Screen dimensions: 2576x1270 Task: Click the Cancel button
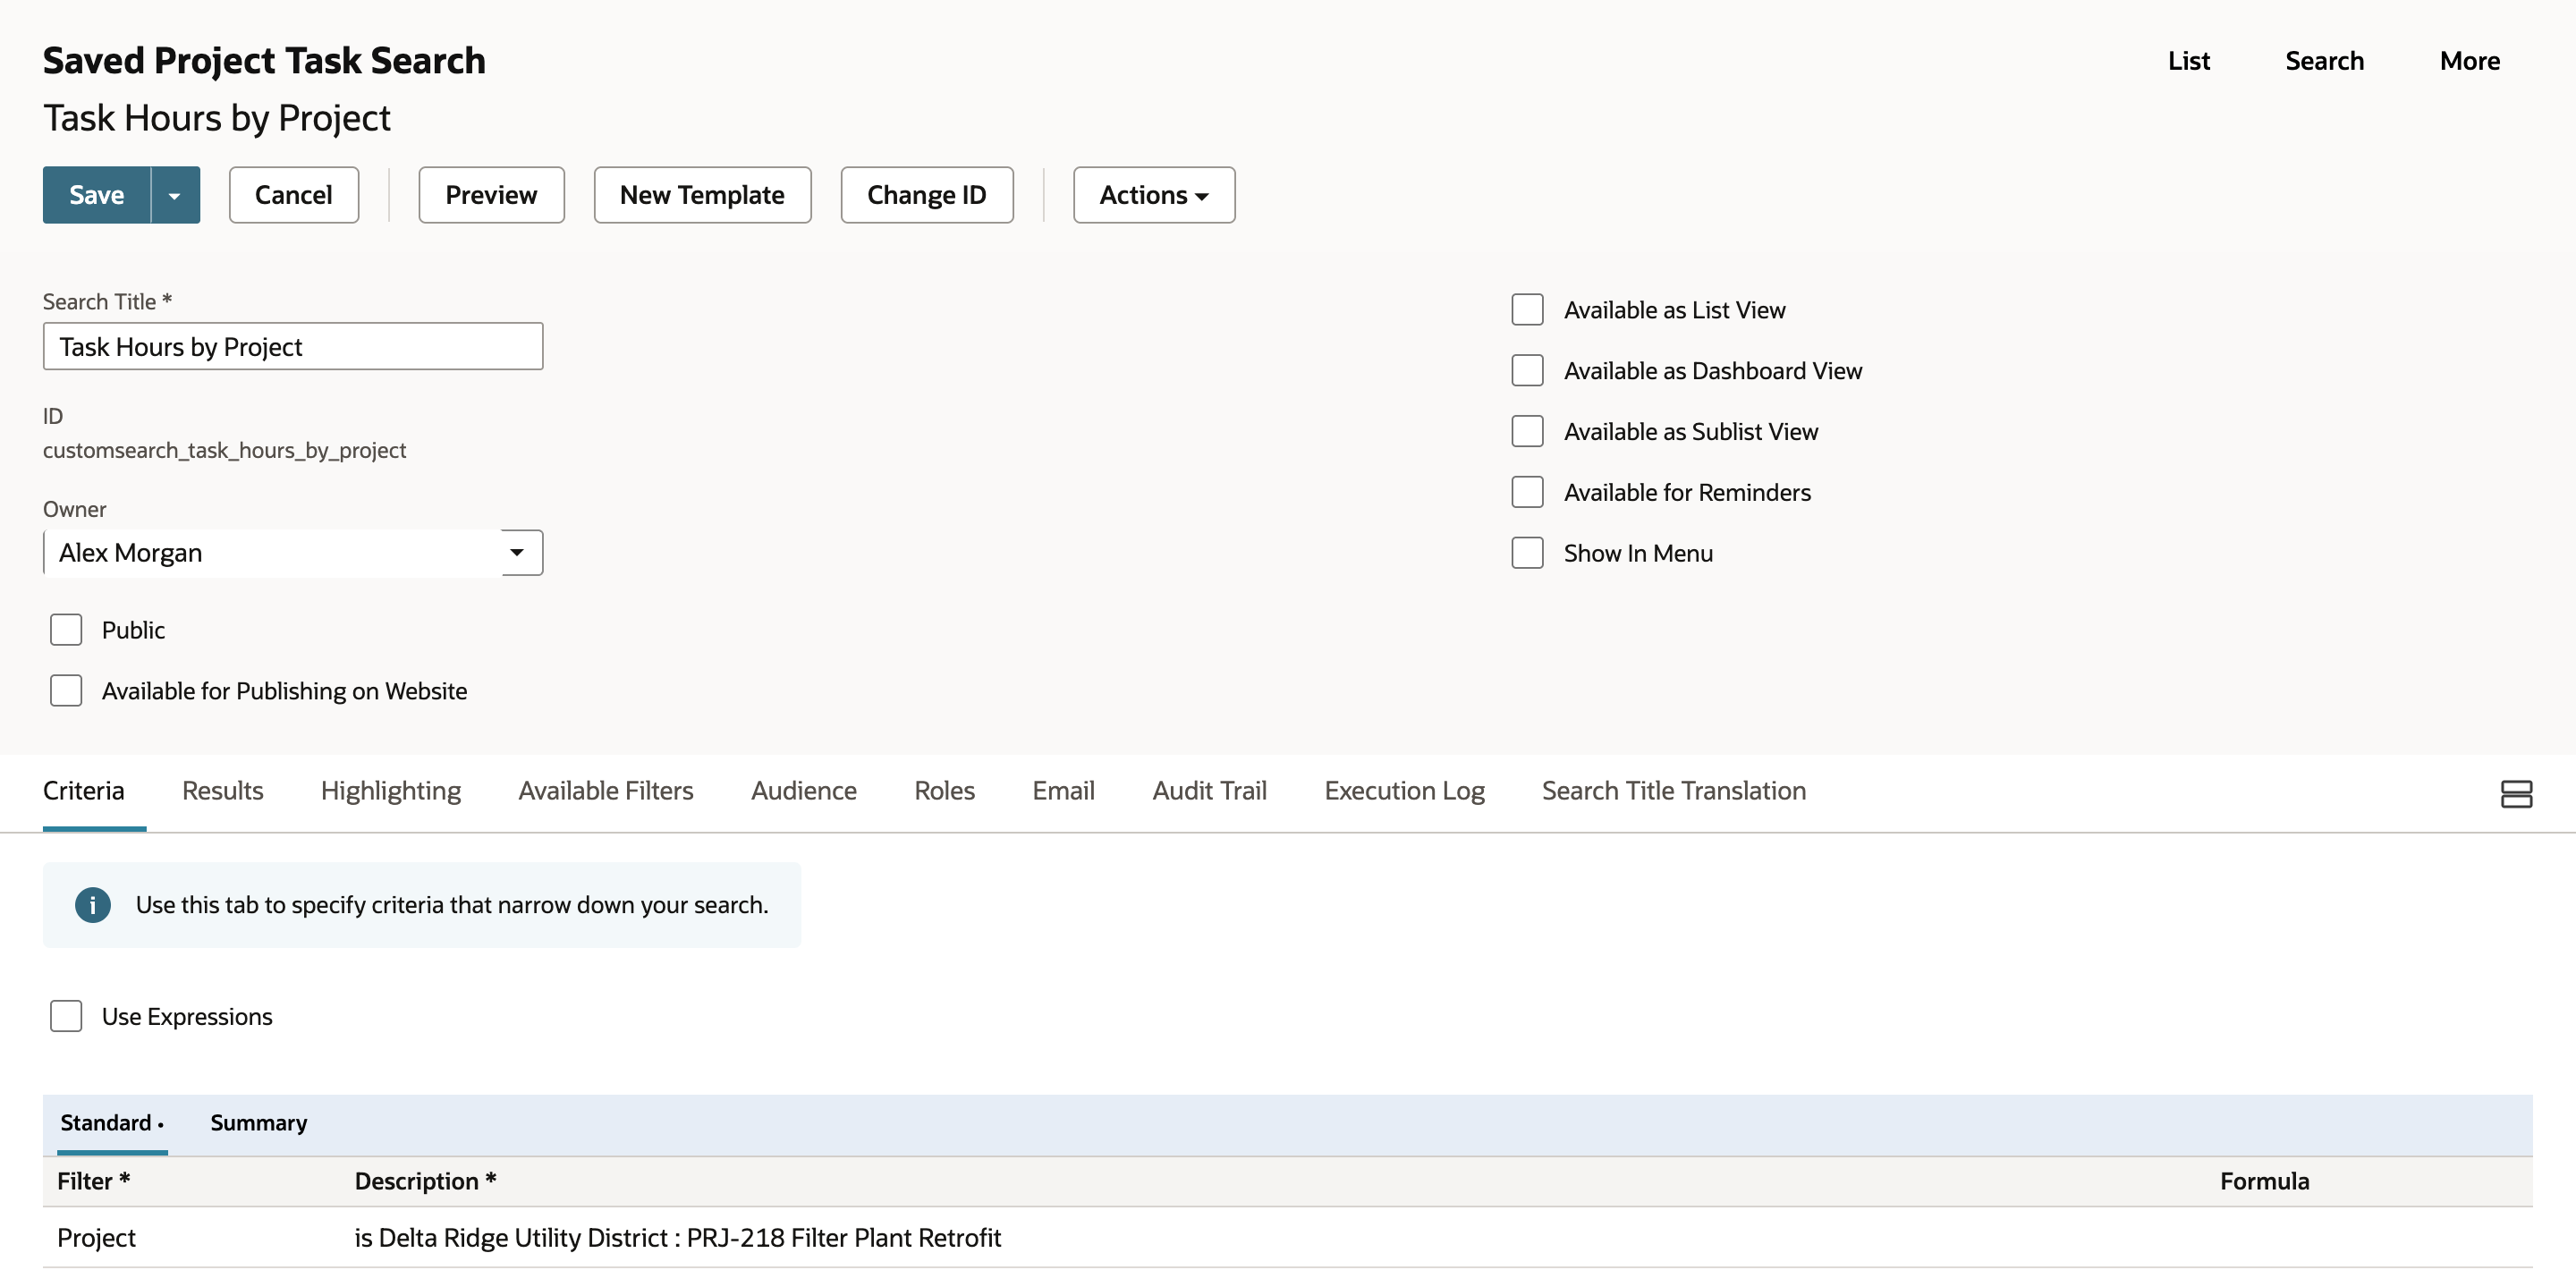pos(294,195)
